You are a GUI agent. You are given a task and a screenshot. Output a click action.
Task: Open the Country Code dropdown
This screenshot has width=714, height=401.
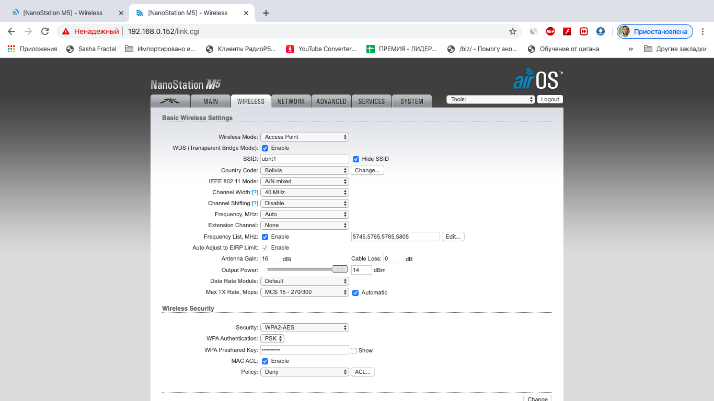tap(305, 171)
